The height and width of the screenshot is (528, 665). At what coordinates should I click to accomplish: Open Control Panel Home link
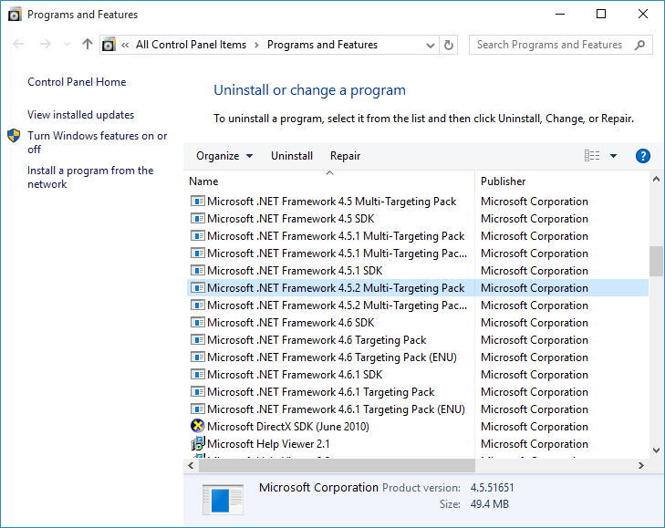pyautogui.click(x=77, y=82)
